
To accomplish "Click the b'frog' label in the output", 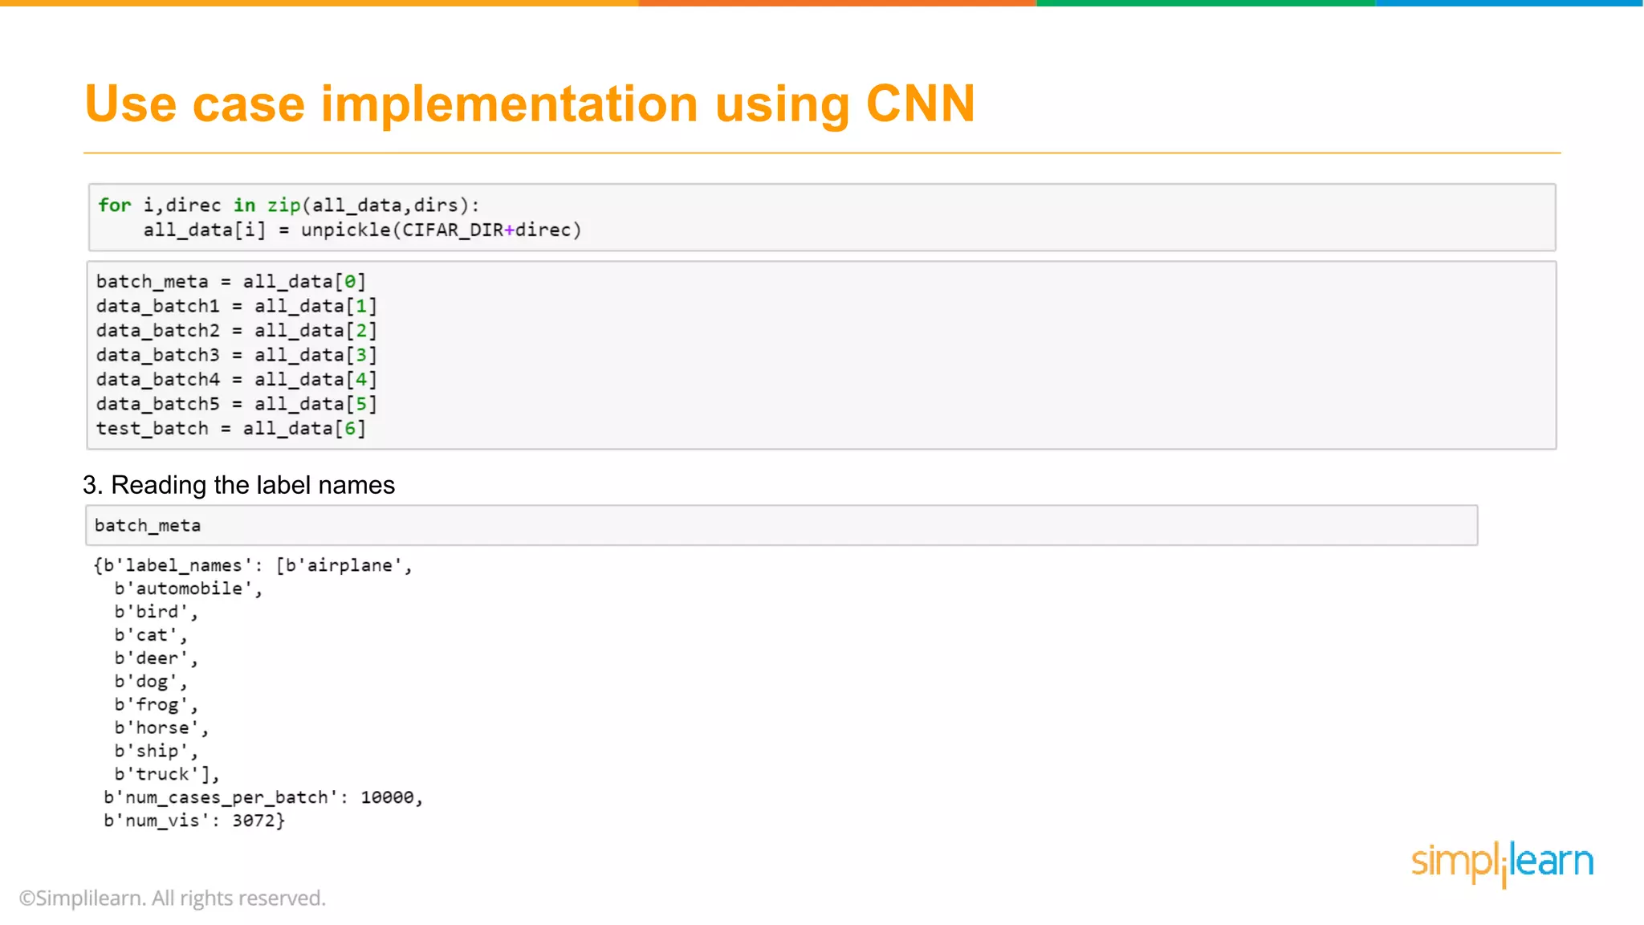I will pos(151,705).
